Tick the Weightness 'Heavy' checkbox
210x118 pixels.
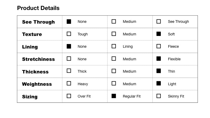[69, 83]
